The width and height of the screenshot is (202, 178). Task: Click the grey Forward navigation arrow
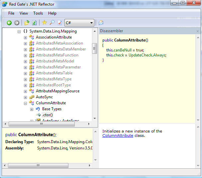17,23
